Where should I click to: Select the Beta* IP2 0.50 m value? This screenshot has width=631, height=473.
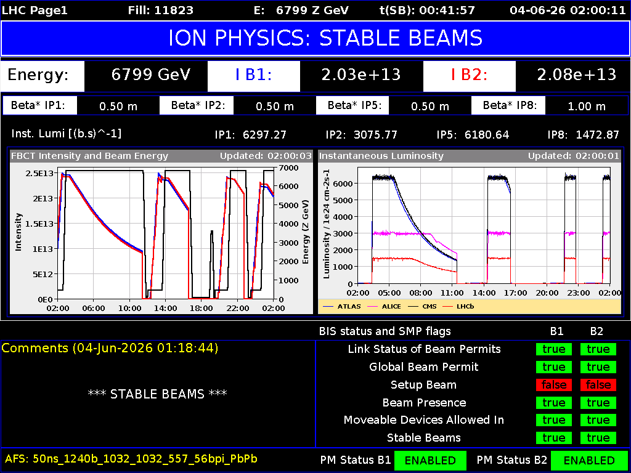pyautogui.click(x=275, y=107)
